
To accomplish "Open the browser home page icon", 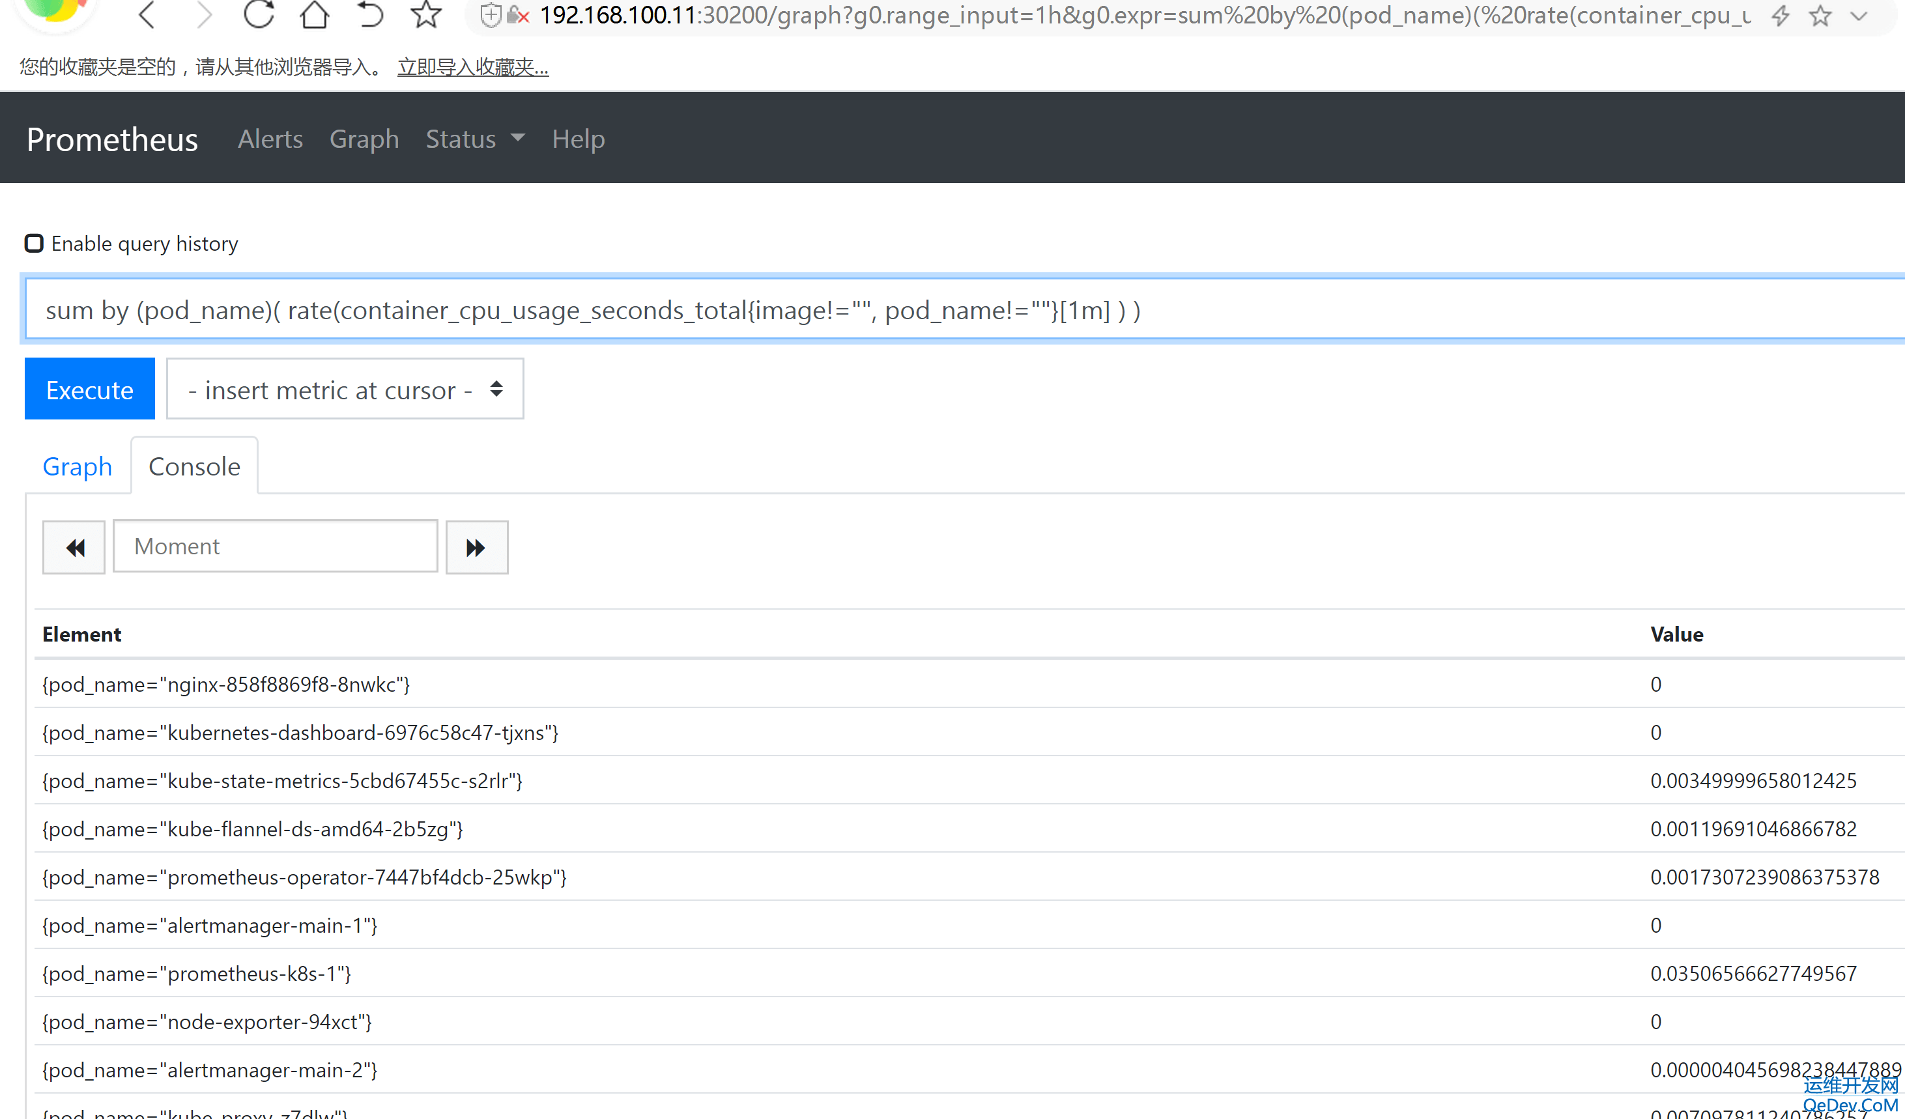I will pyautogui.click(x=315, y=14).
